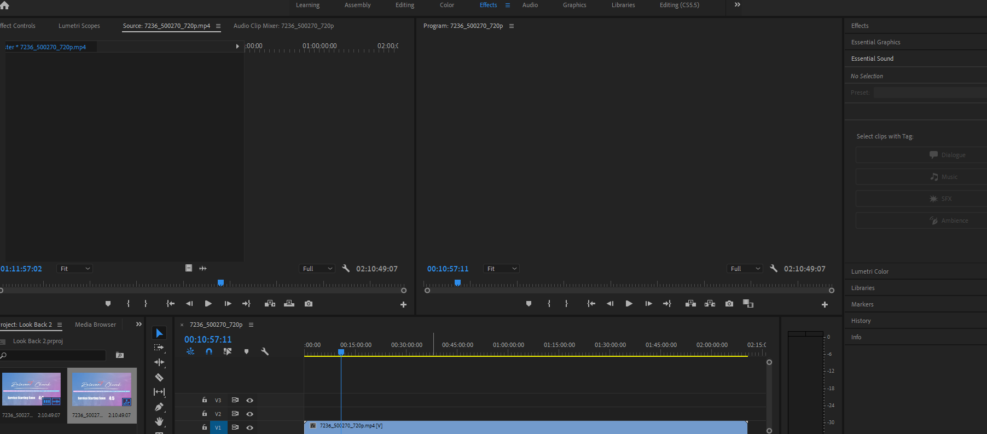Switch to Color workspace

click(x=447, y=5)
